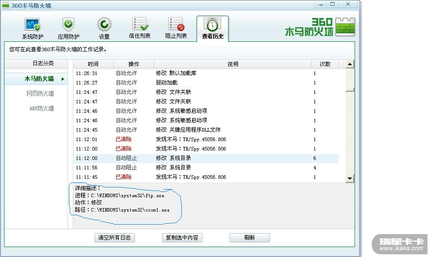Sort by the 次数 column header
The width and height of the screenshot is (432, 257).
(325, 64)
